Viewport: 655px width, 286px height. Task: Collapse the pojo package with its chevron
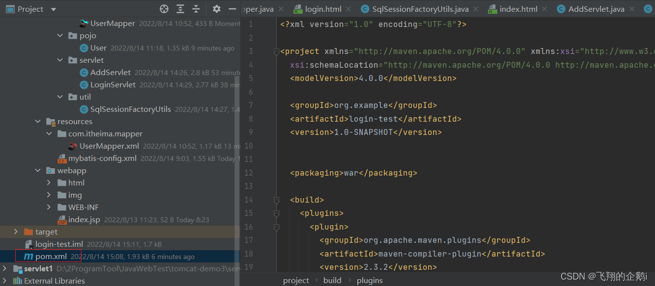(x=60, y=35)
